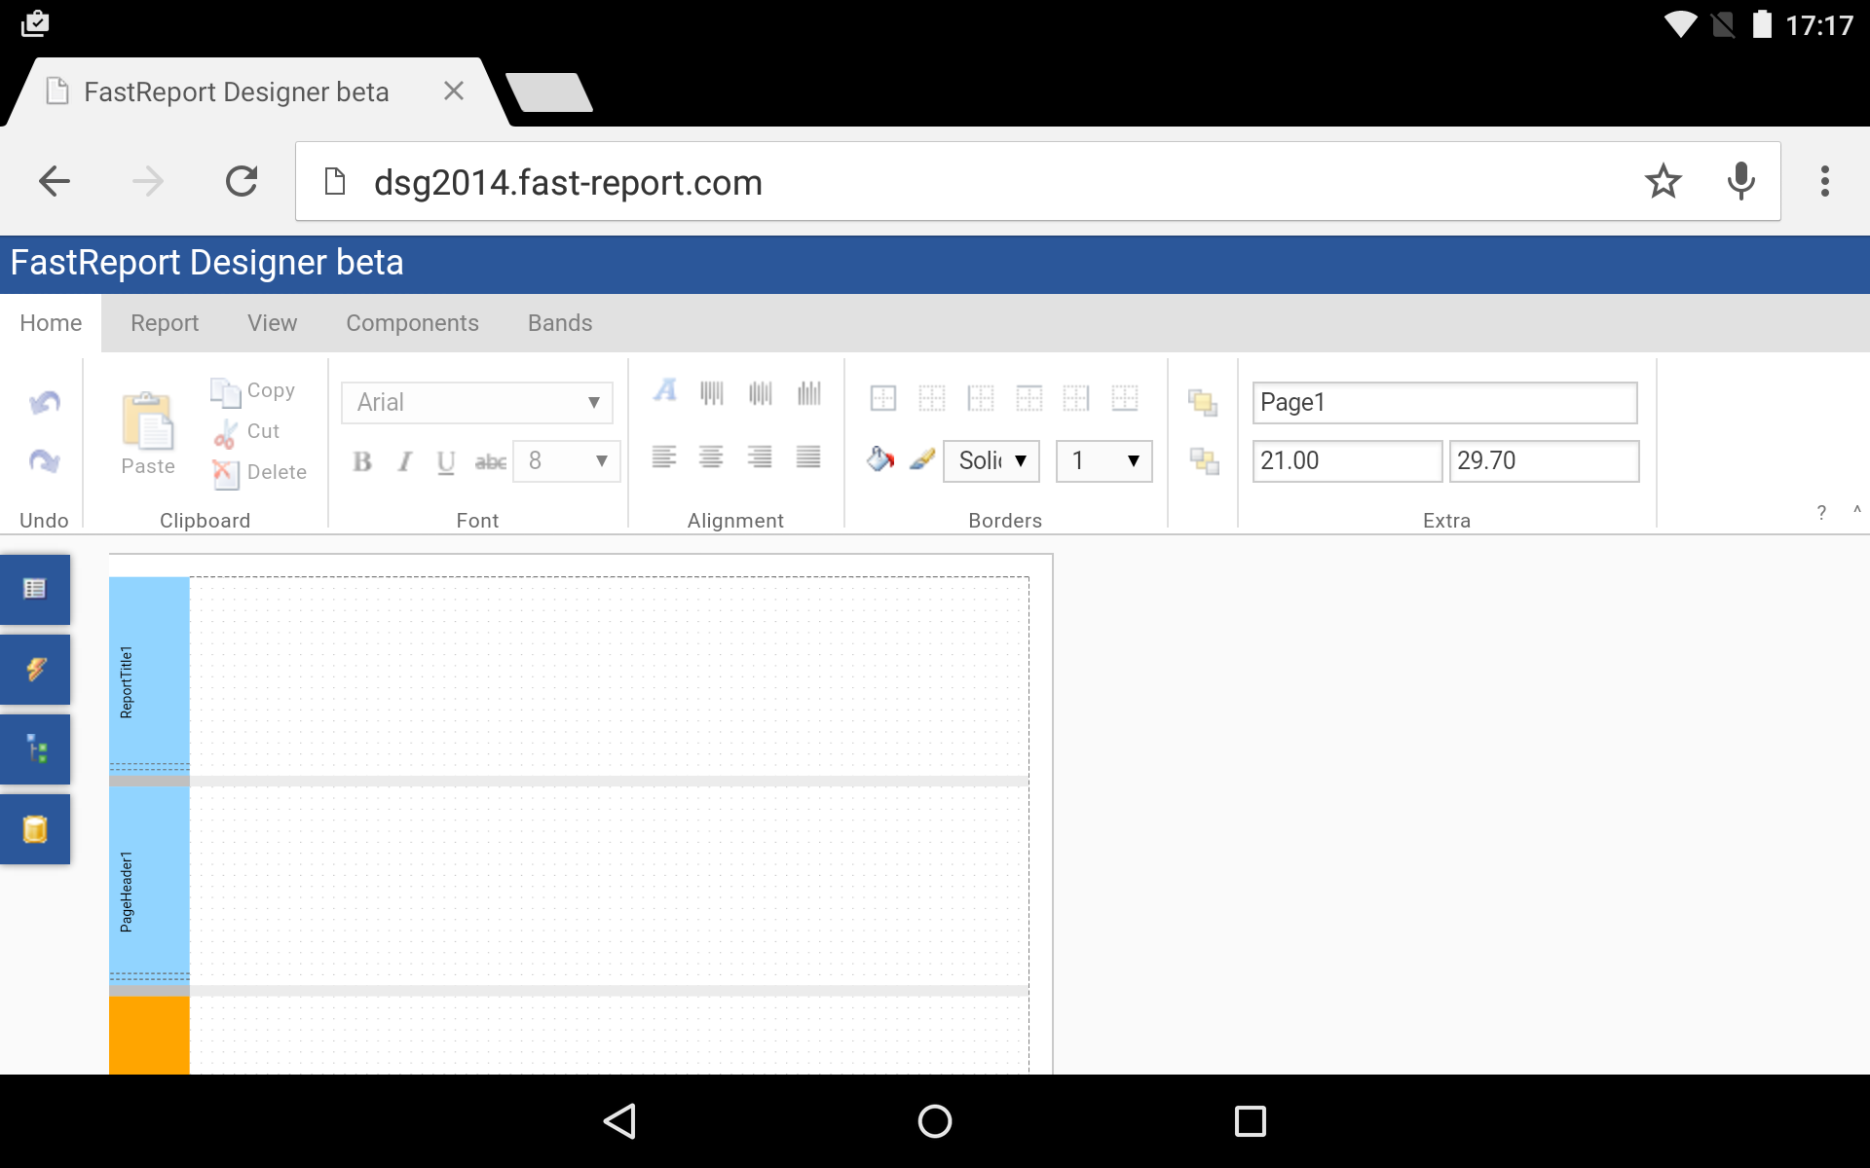The height and width of the screenshot is (1168, 1870).
Task: Open the font size 8 dropdown
Action: click(x=567, y=460)
